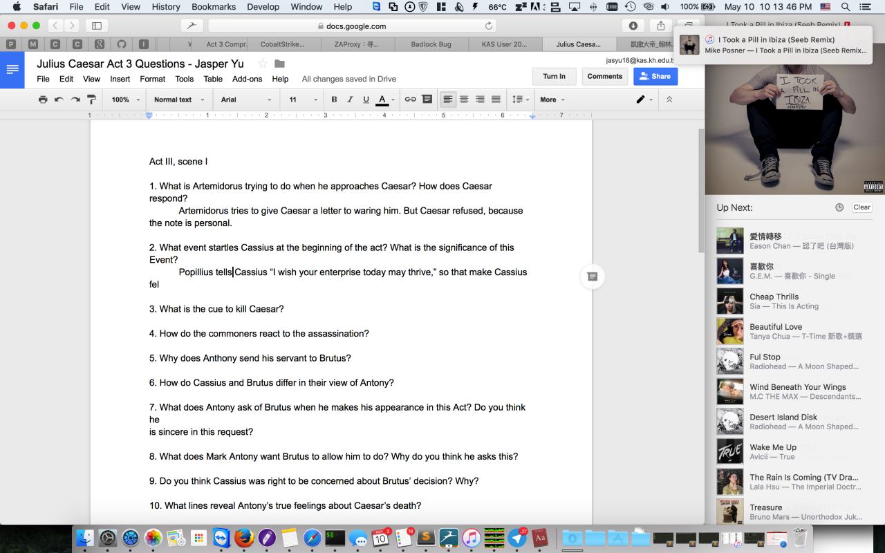Click the blue Share button
Viewport: 885px width, 553px height.
coord(655,77)
